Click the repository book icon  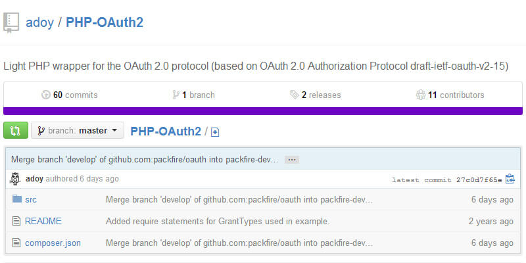coord(11,22)
